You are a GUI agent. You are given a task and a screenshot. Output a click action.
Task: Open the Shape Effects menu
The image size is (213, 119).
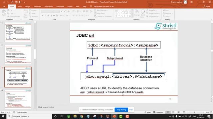[x=152, y=17]
